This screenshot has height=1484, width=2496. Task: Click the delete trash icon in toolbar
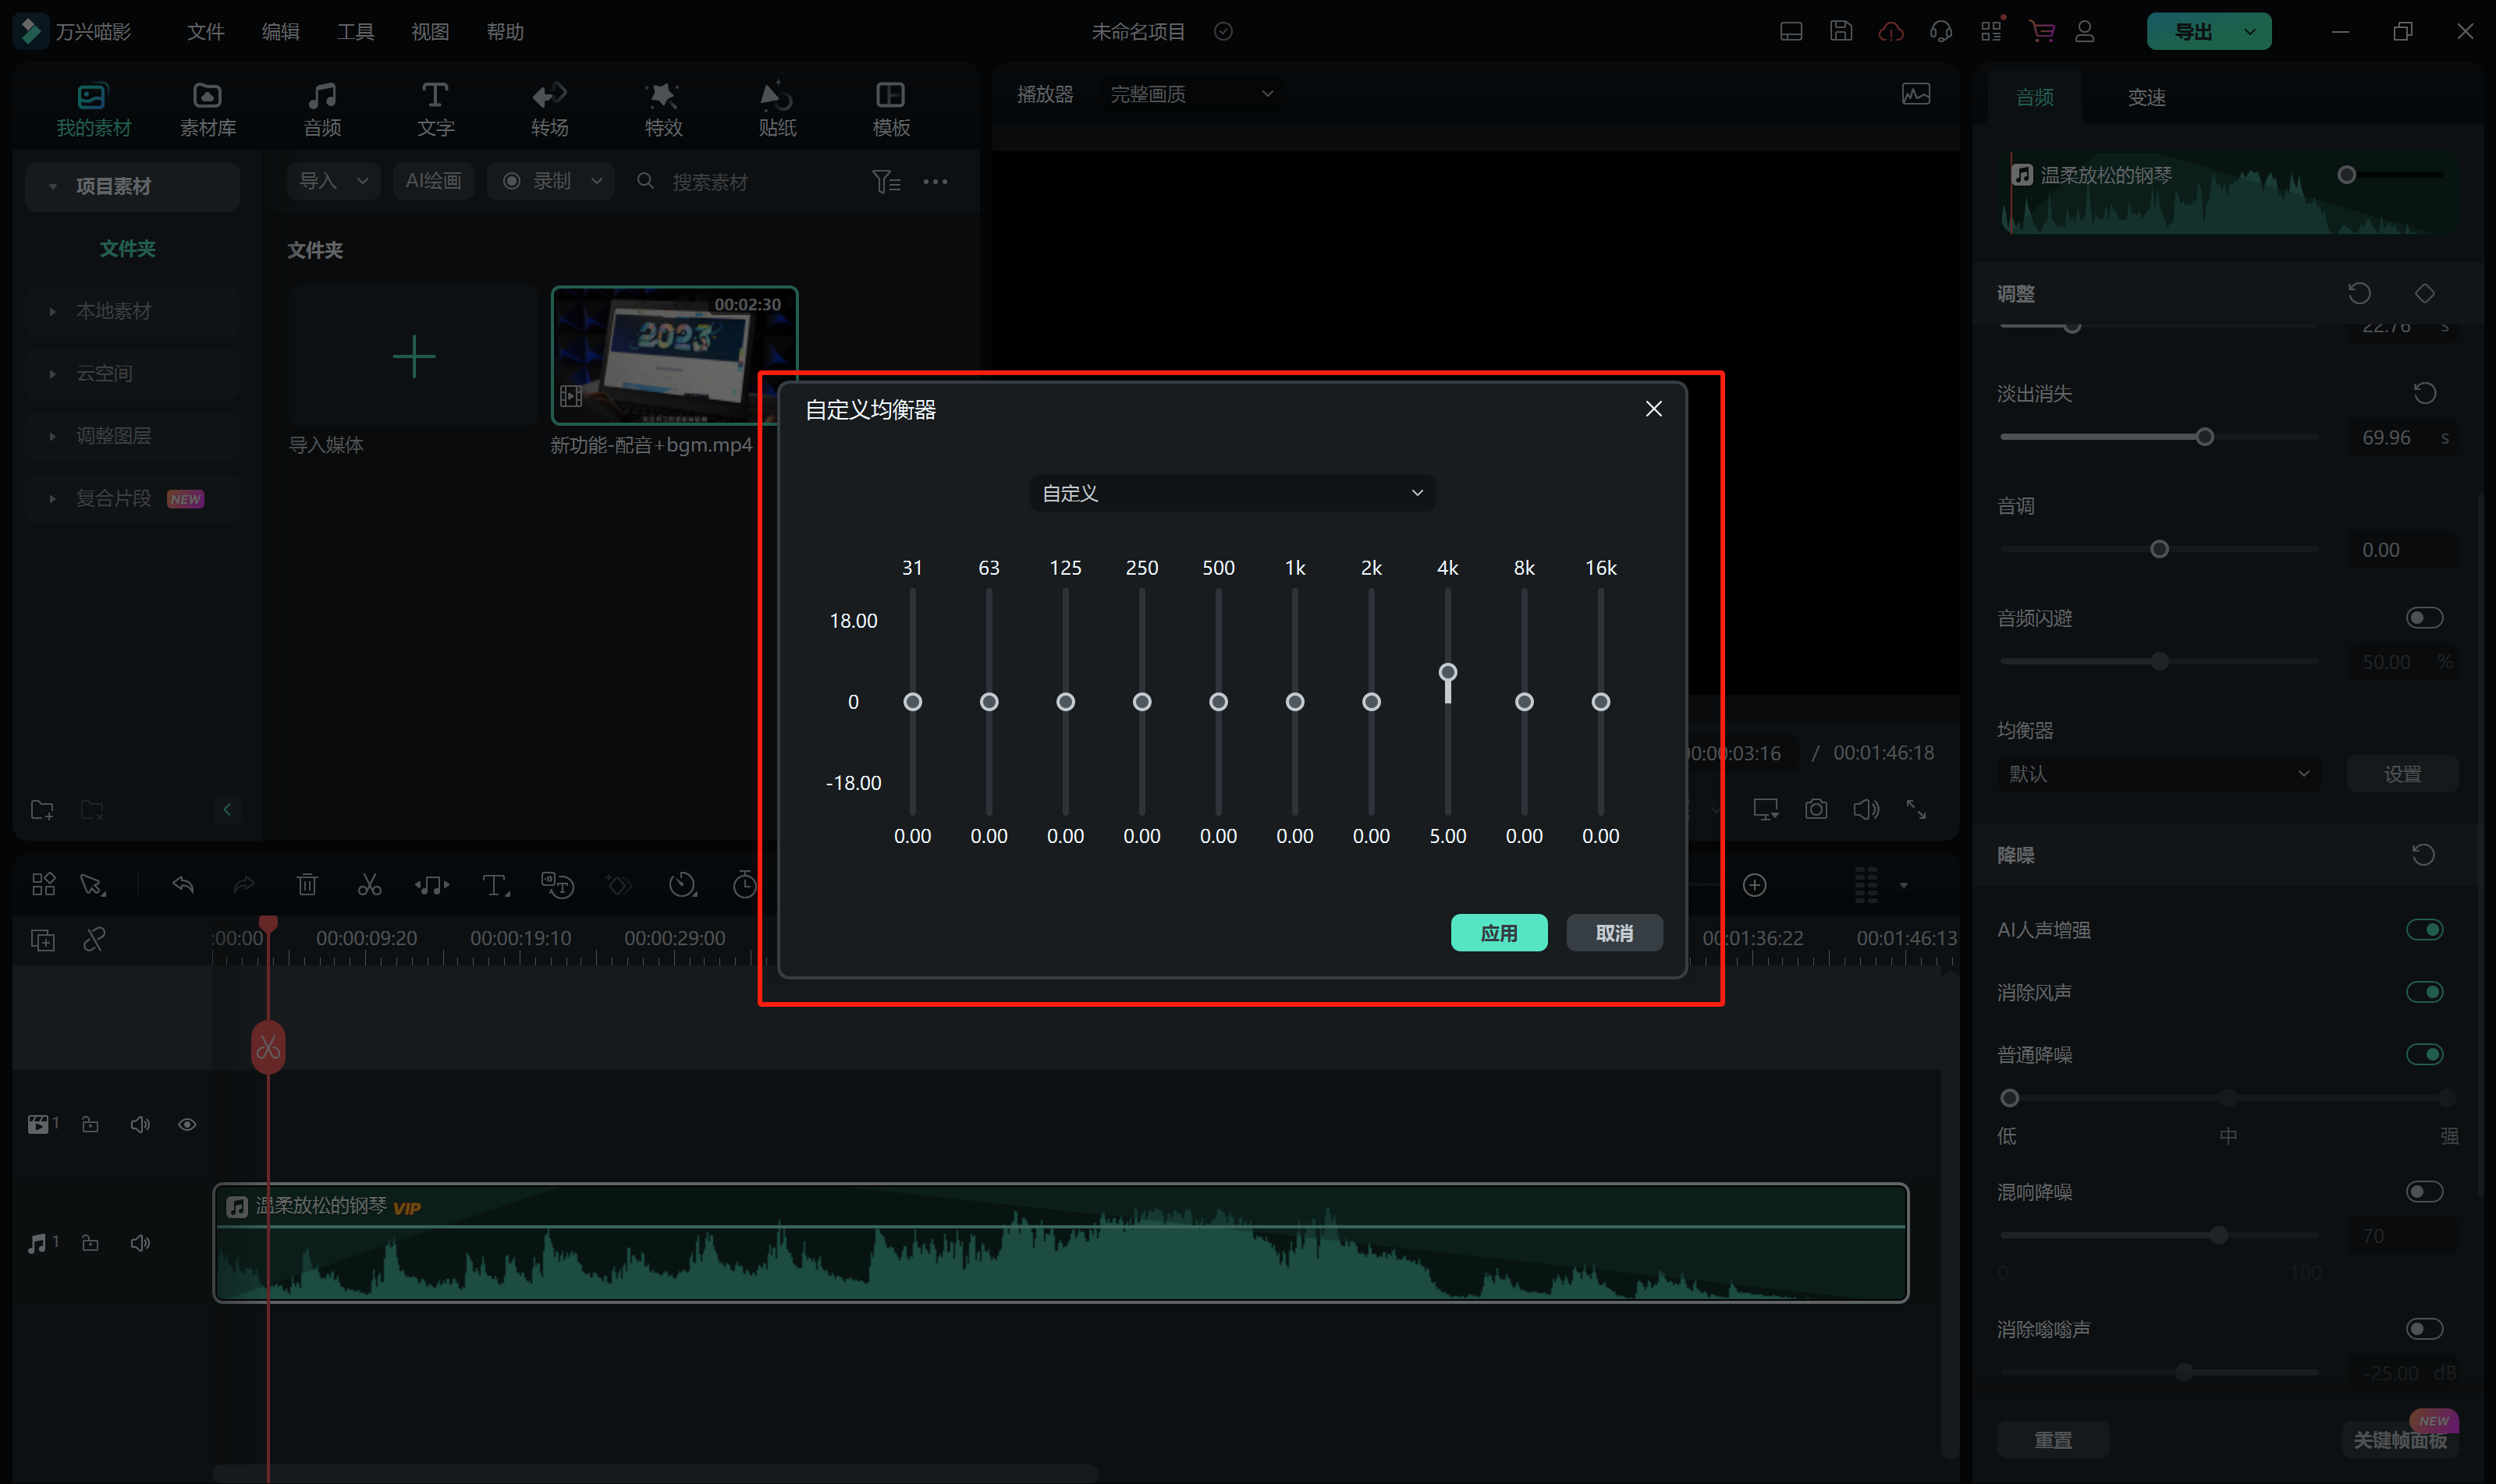point(307,885)
